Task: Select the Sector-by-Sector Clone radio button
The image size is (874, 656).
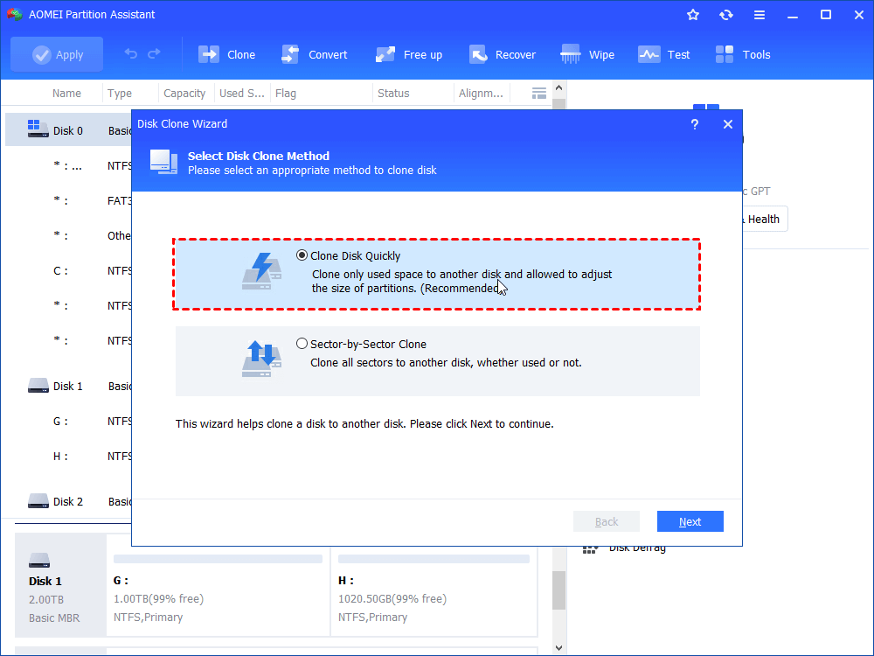Action: [302, 344]
